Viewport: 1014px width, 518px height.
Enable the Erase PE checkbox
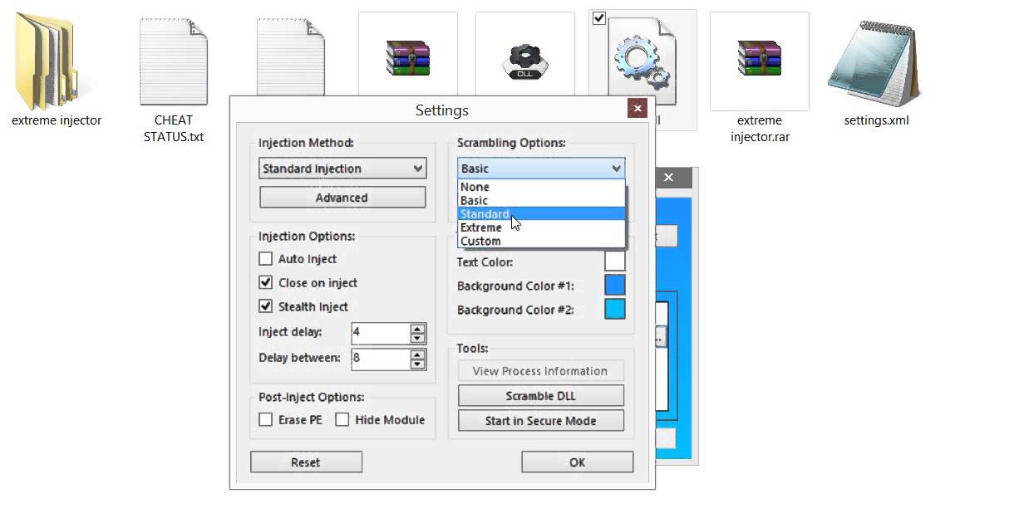266,420
